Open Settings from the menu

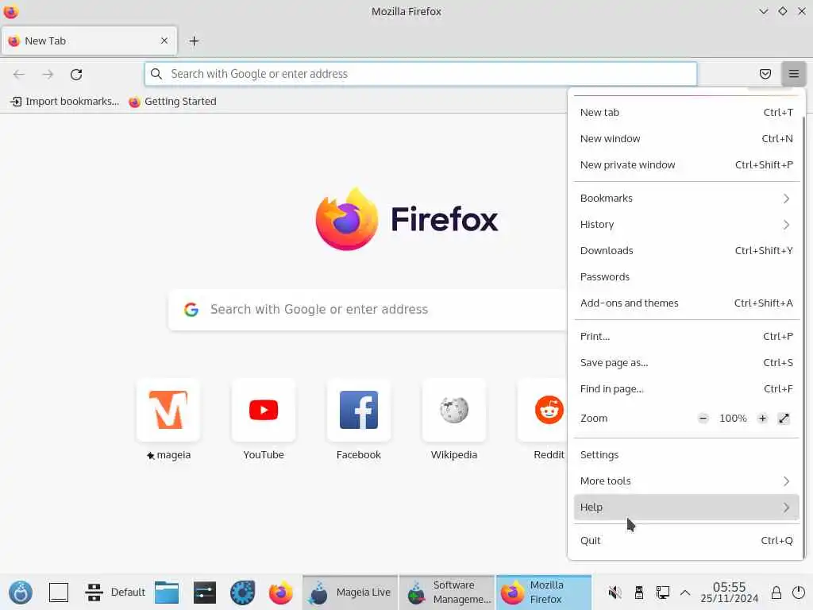[x=686, y=455]
